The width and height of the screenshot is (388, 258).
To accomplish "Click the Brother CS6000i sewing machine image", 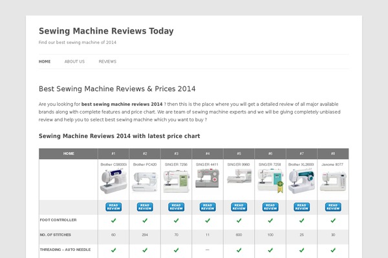I will tap(114, 181).
